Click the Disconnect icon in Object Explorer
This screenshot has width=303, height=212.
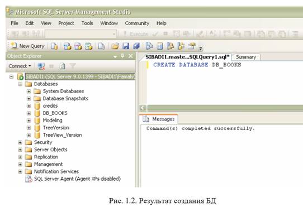pyautogui.click(x=41, y=66)
